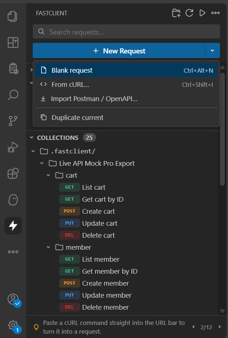
Task: Open the clipboard tasks icon in activity bar
Action: coord(13,69)
